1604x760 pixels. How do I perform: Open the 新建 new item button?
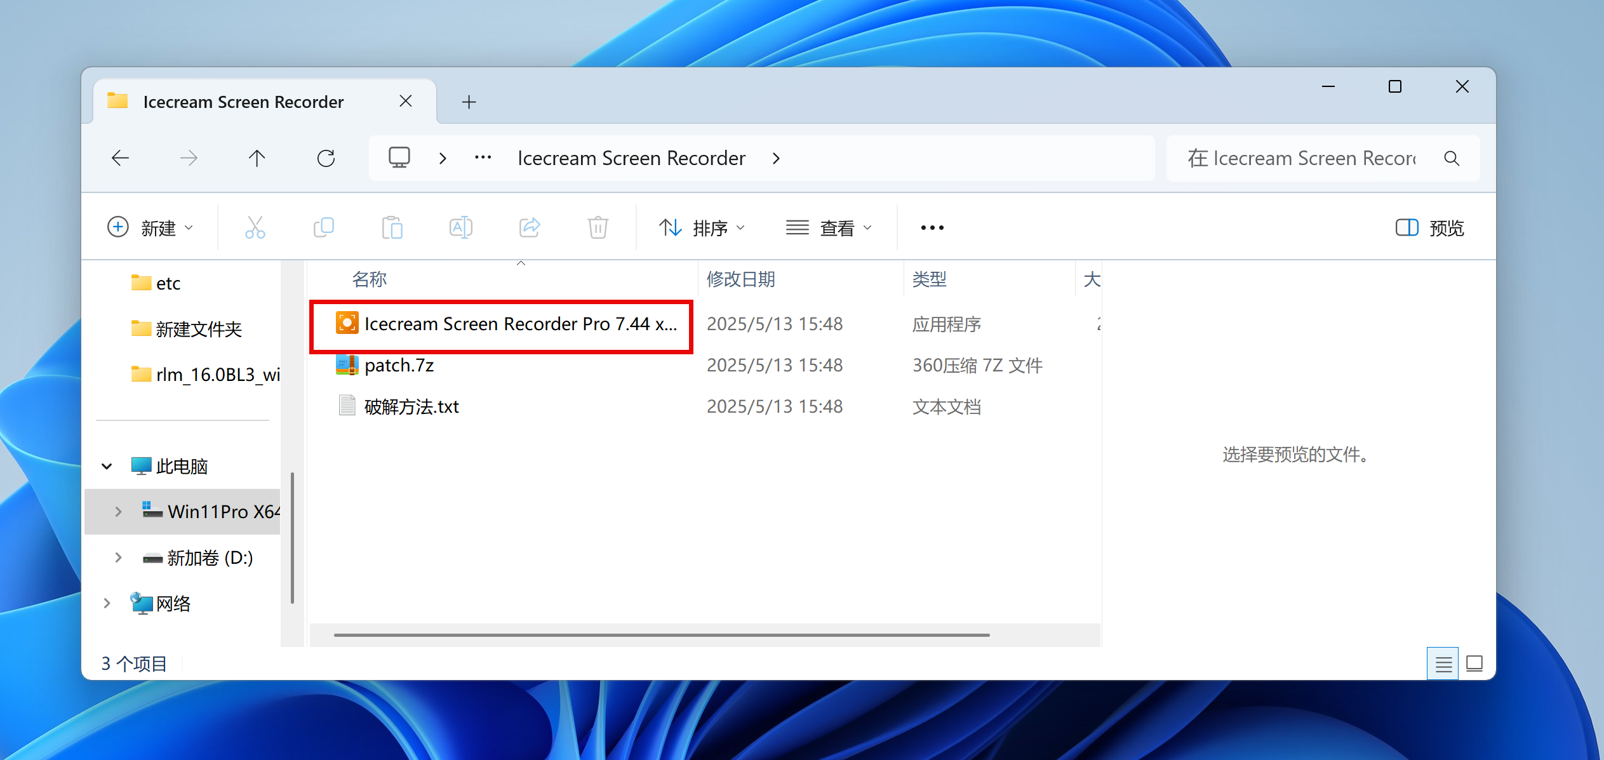click(x=150, y=228)
